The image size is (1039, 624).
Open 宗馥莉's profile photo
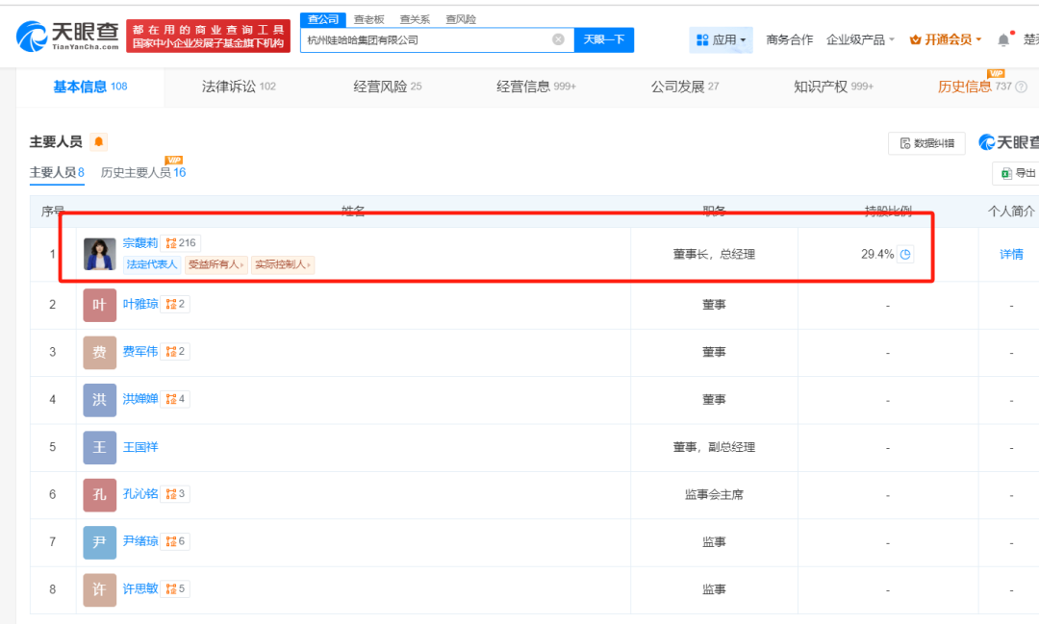99,255
